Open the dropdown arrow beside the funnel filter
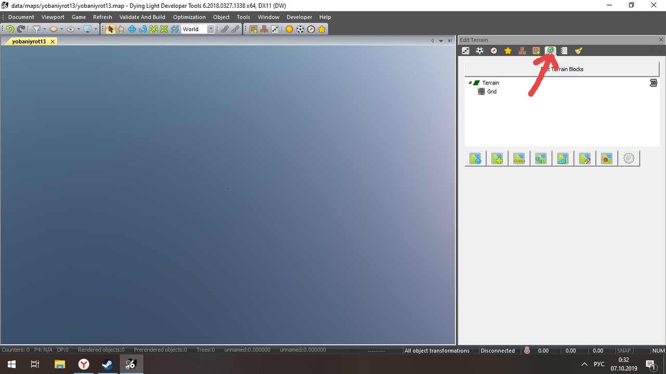 pos(45,29)
